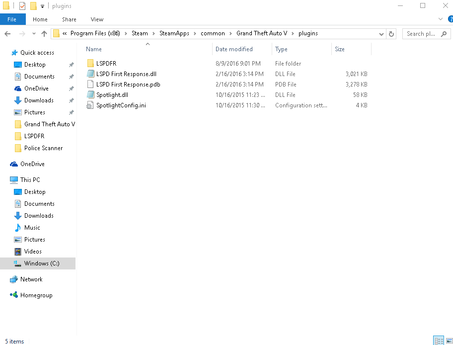Open the LSPDFR folder icon in file list
453x345 pixels.
tap(90, 63)
